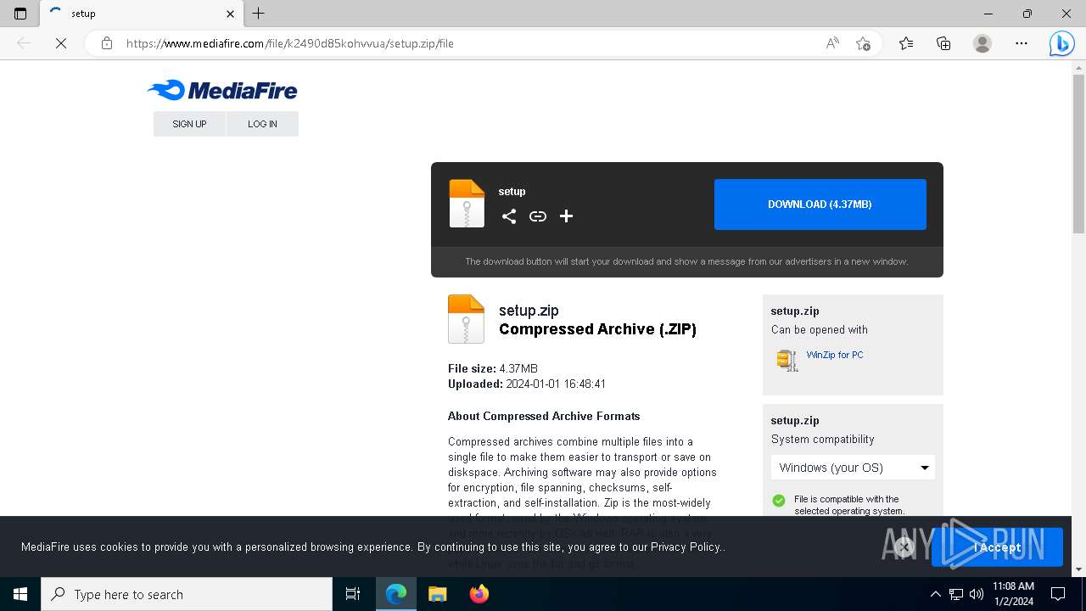Click the taskbar clock showing 11:08 AM
This screenshot has height=611, width=1086.
click(x=1013, y=594)
